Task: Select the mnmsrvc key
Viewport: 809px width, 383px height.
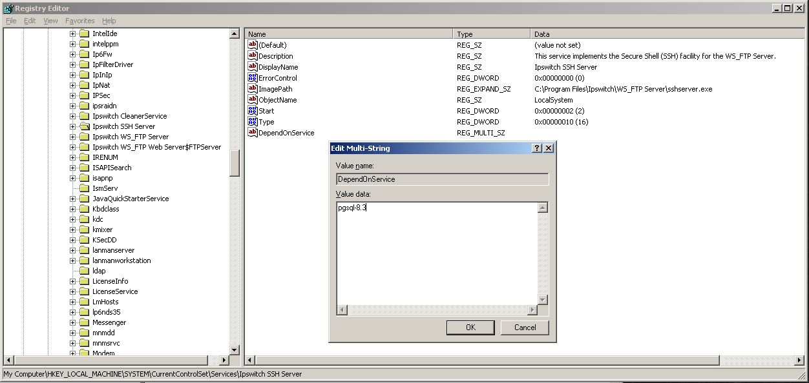Action: pos(106,343)
